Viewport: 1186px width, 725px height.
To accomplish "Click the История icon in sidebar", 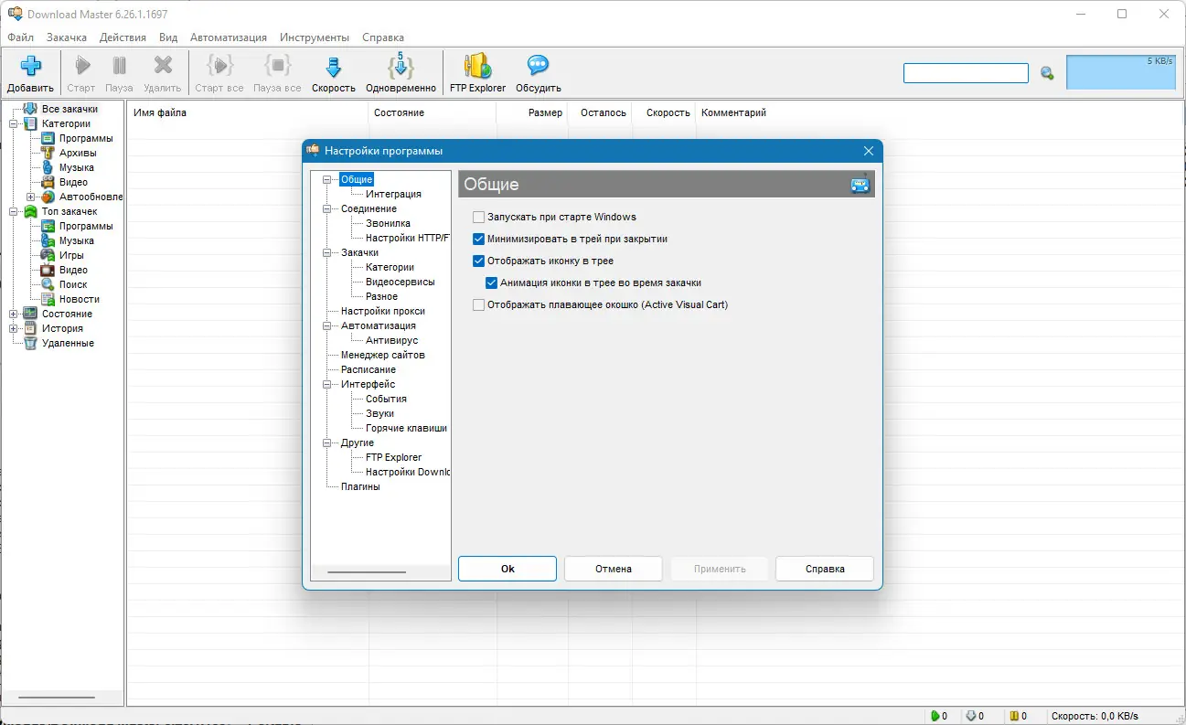I will (x=30, y=328).
